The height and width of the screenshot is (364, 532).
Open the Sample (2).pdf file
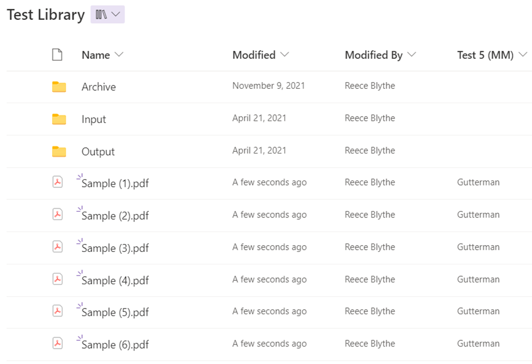[x=115, y=216]
